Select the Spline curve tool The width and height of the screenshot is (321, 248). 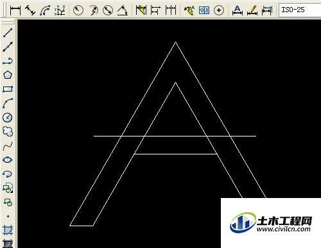click(8, 146)
